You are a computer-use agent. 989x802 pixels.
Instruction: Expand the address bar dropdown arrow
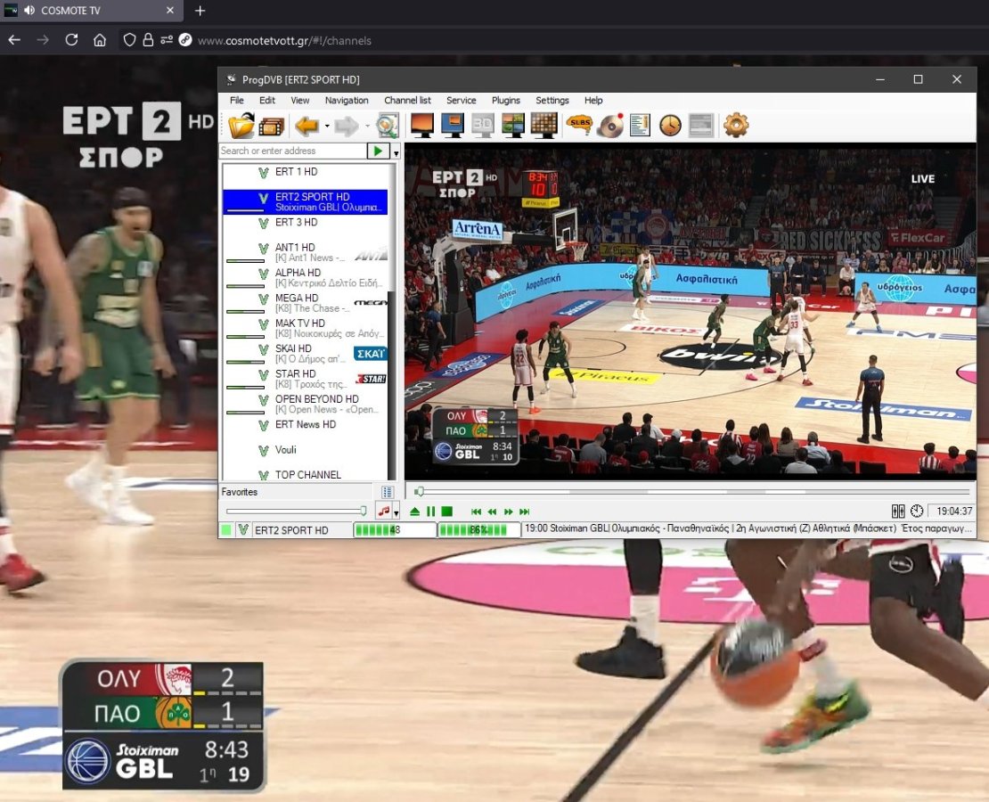396,152
